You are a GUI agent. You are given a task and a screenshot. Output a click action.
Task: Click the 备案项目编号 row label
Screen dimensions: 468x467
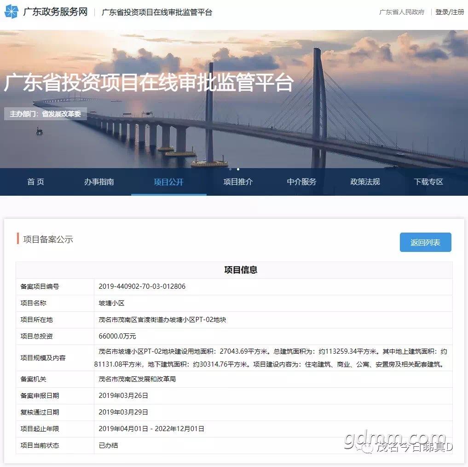[x=40, y=286]
